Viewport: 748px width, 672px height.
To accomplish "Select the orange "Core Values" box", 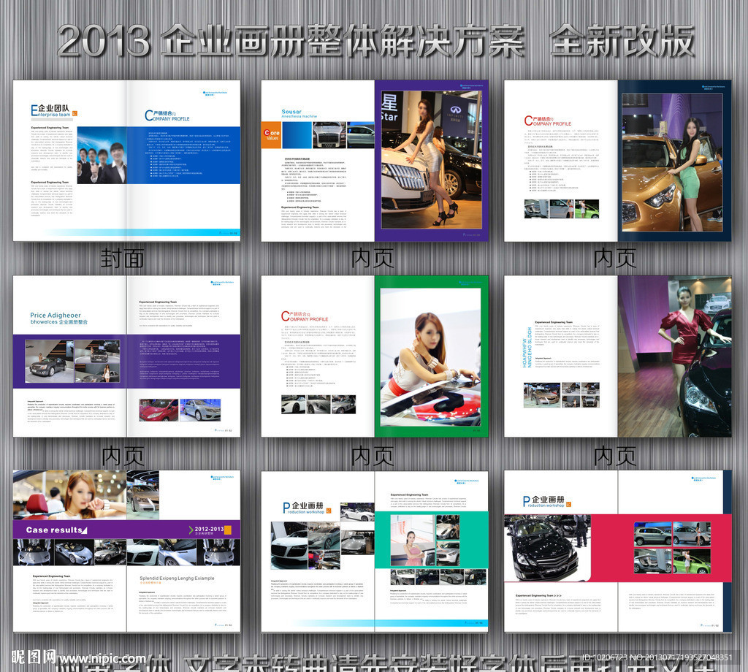I will tap(272, 135).
